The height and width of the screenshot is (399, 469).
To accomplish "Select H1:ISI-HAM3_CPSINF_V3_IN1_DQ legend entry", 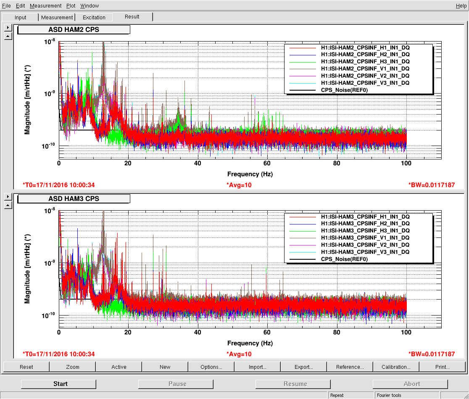I will [365, 252].
